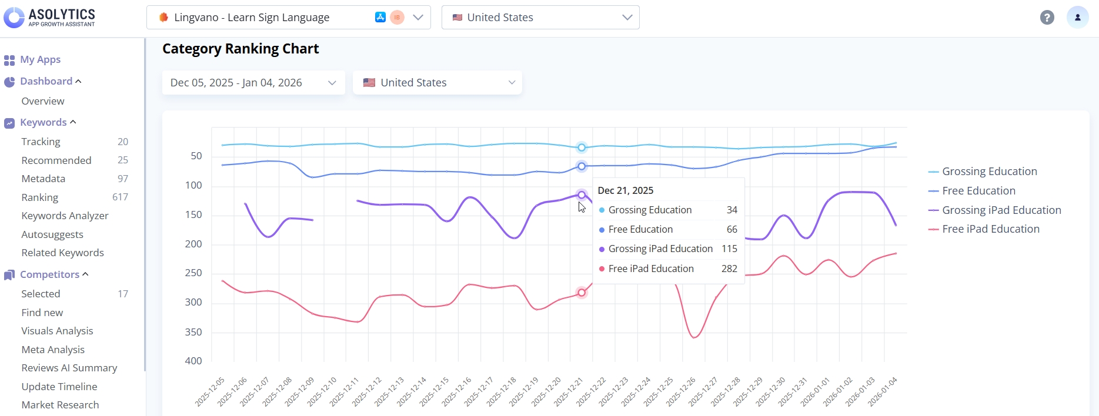
Task: Click the Asolytics logo icon
Action: click(14, 18)
